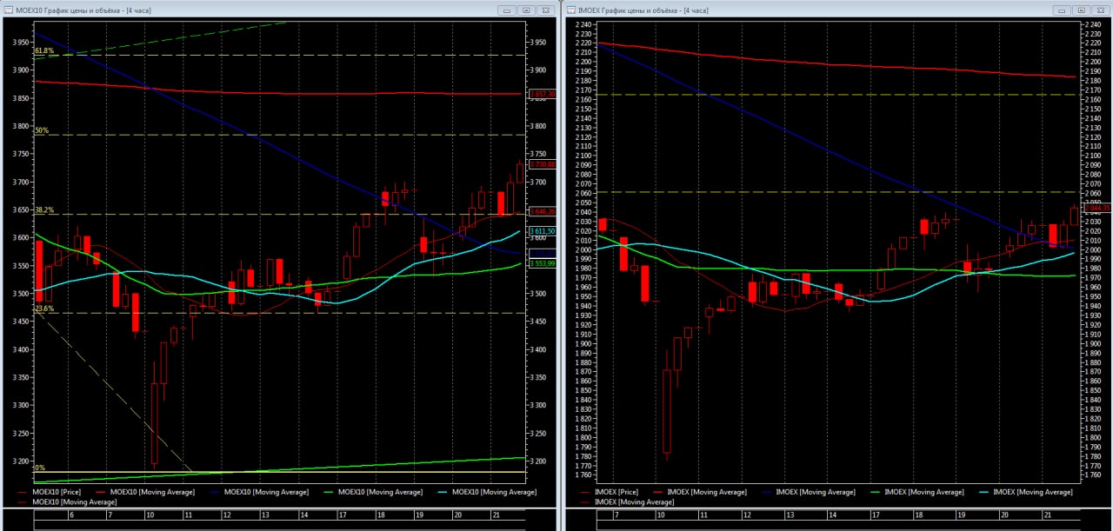The width and height of the screenshot is (1113, 531).
Task: Click date 12 on the IMOEX time axis
Action: [x=747, y=515]
